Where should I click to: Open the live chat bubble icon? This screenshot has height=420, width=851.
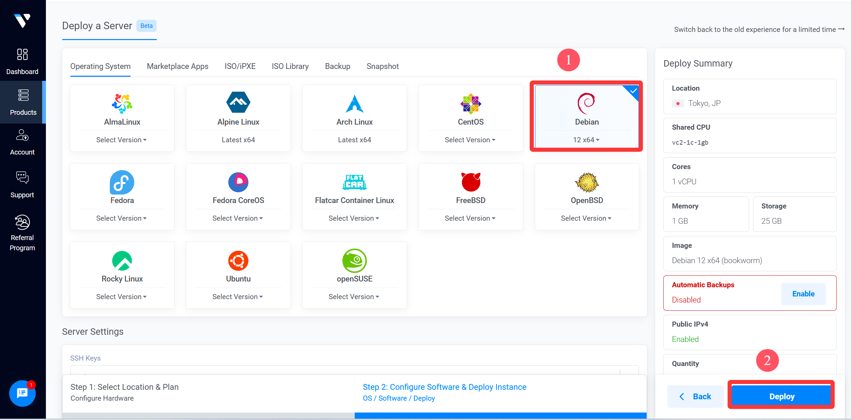(22, 393)
